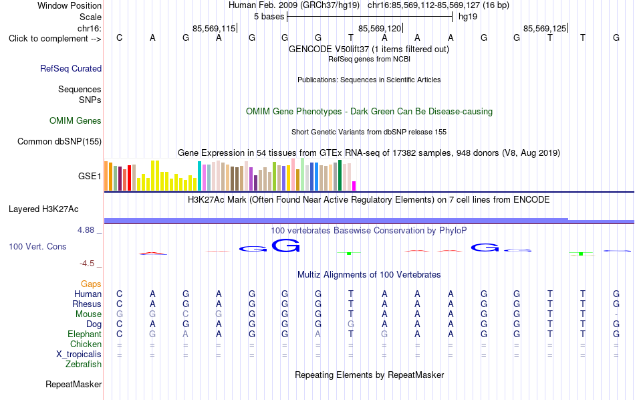Click the H3K27Ac Mark ENCODE track title
This screenshot has width=635, height=400.
[369, 200]
